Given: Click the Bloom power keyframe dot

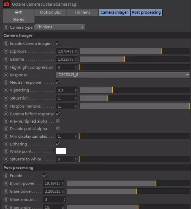Looking at the screenshot, I should [6, 183].
